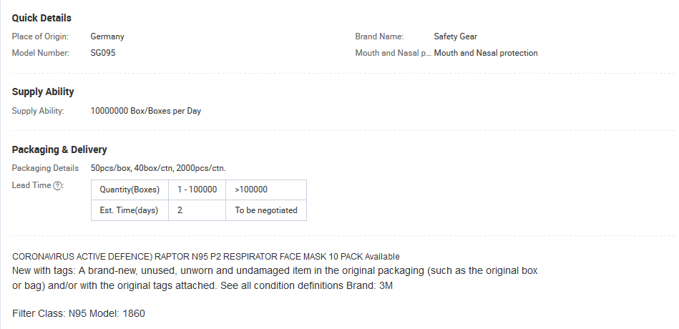Click the To be negotiated cell

266,210
